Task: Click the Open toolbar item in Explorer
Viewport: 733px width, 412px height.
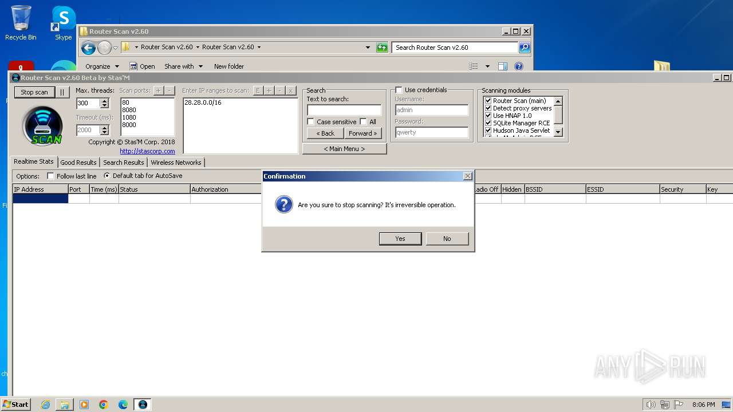Action: [142, 66]
